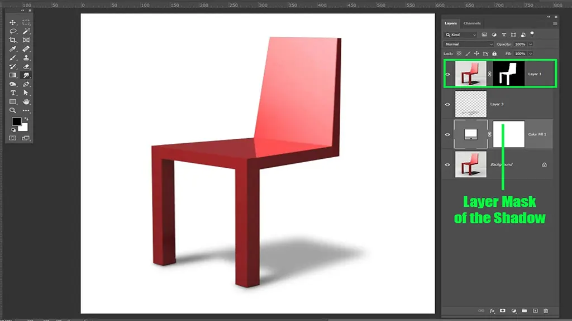Select the Pen tool
The image size is (572, 321).
[26, 84]
